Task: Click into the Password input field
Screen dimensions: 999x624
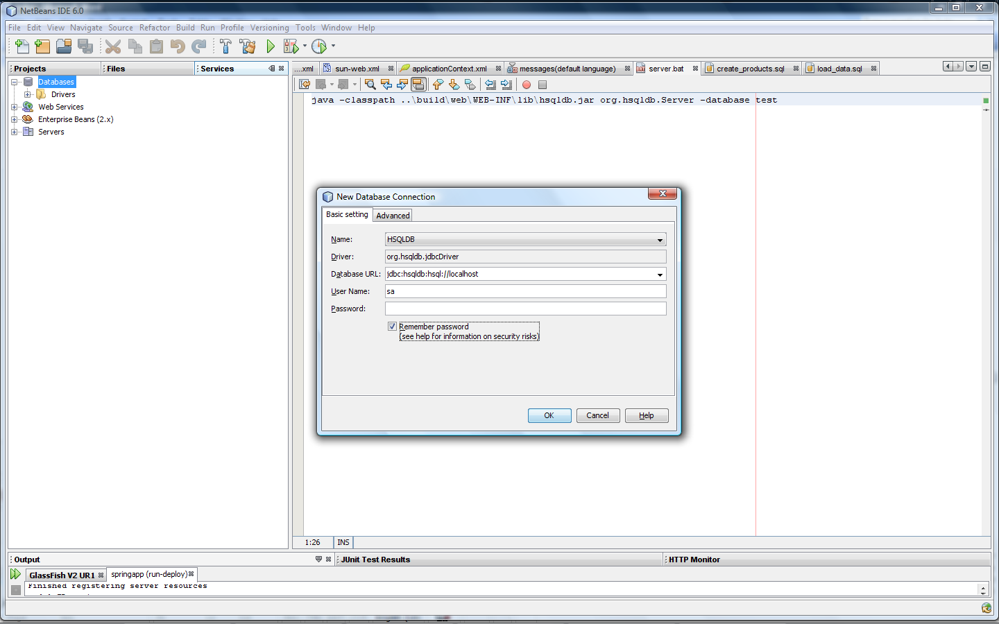Action: (x=525, y=309)
